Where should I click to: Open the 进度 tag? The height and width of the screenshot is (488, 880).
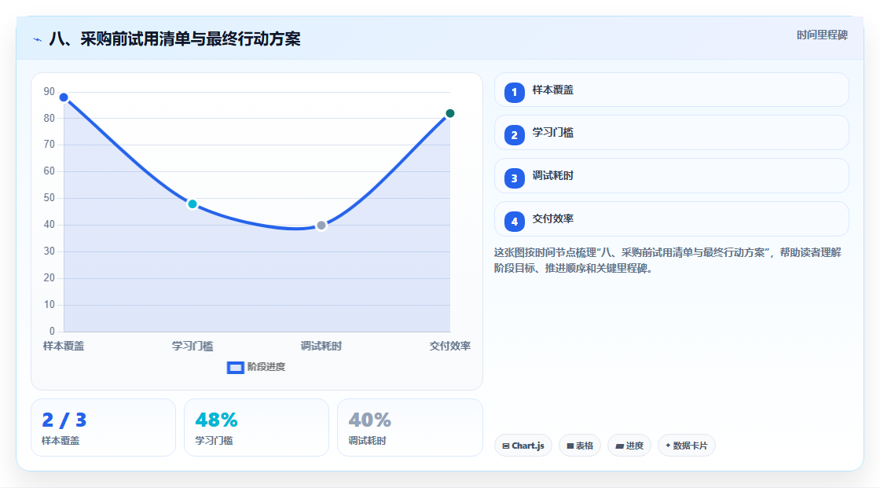pyautogui.click(x=629, y=446)
